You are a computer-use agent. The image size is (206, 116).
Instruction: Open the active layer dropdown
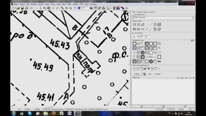(x=193, y=17)
